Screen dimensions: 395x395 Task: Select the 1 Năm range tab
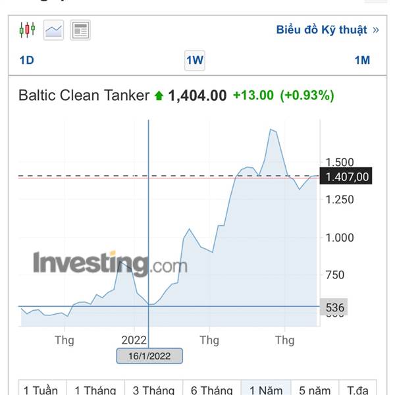coord(266,388)
